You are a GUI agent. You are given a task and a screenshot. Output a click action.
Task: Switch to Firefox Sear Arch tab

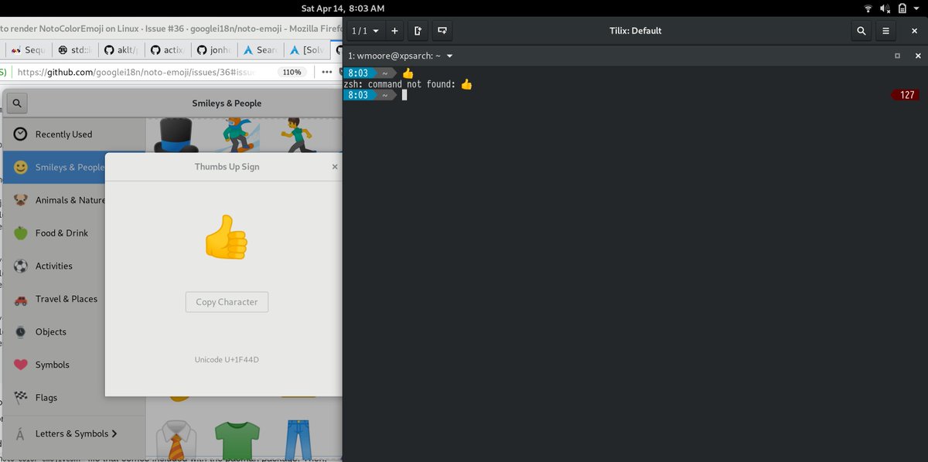pyautogui.click(x=261, y=49)
